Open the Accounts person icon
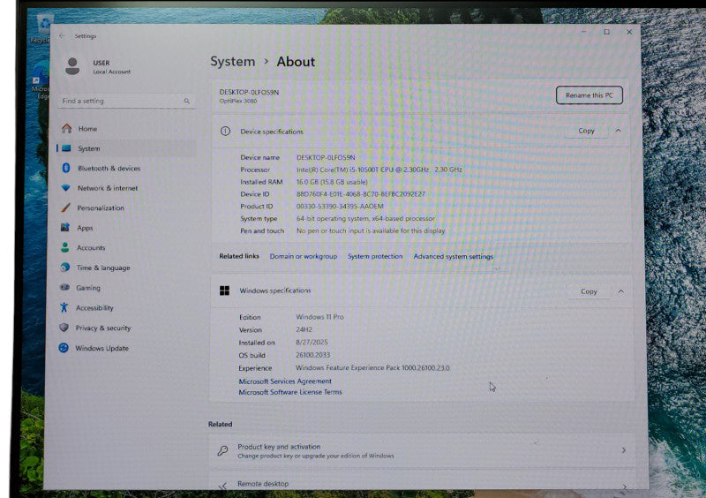 pos(64,247)
